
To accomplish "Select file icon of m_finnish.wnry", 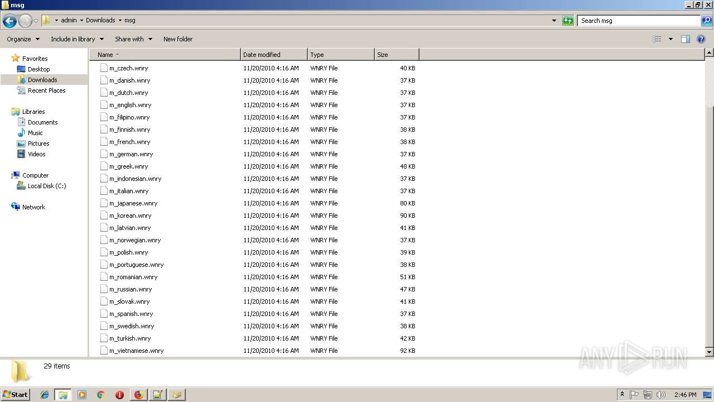I will [103, 130].
